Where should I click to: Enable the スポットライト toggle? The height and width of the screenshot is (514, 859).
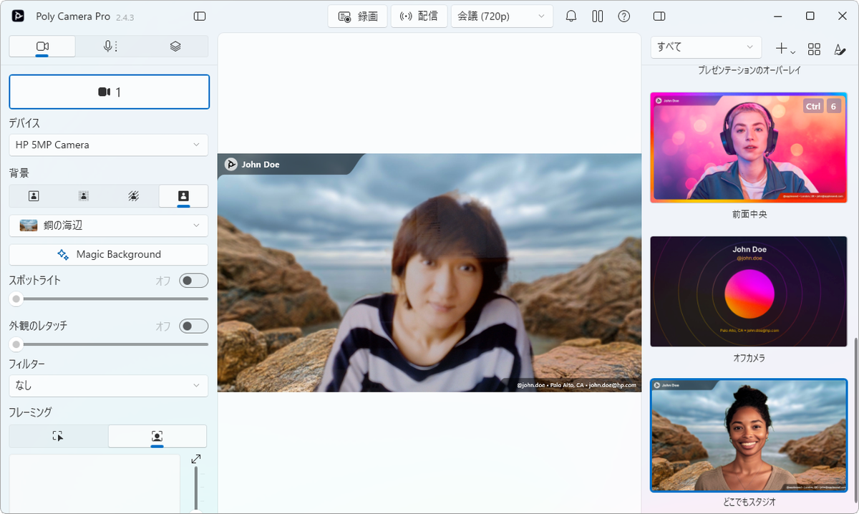point(193,281)
